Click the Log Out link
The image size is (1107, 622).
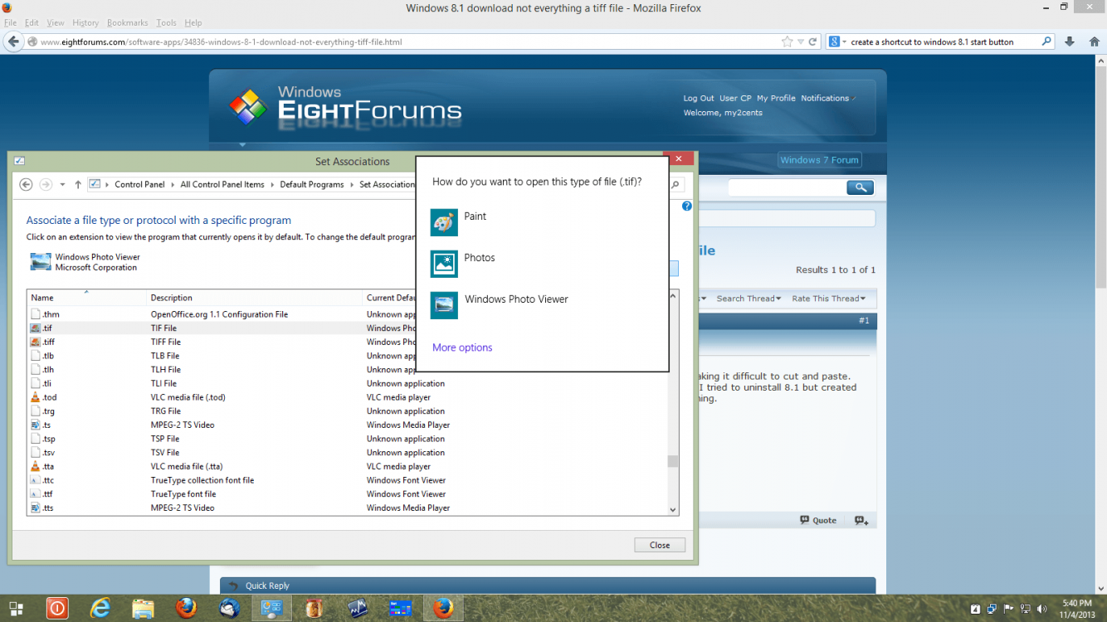coord(699,98)
